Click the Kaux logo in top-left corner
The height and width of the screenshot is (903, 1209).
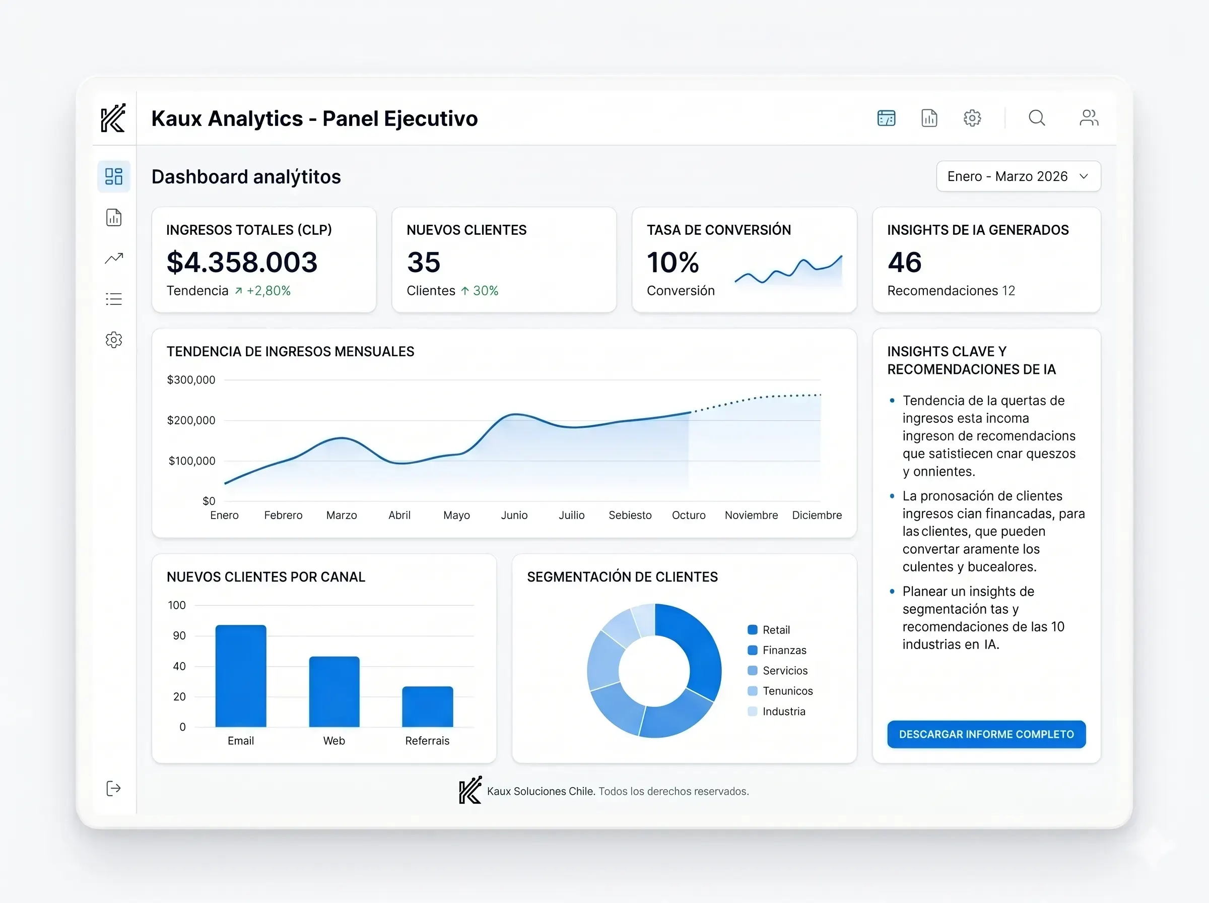point(114,118)
